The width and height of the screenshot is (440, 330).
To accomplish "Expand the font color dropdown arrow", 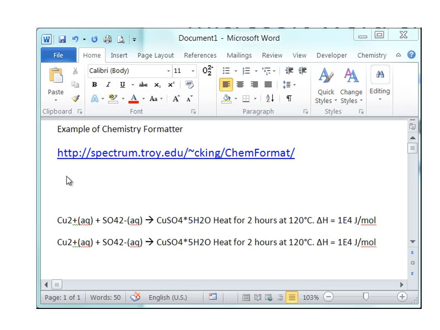I will click(x=143, y=99).
